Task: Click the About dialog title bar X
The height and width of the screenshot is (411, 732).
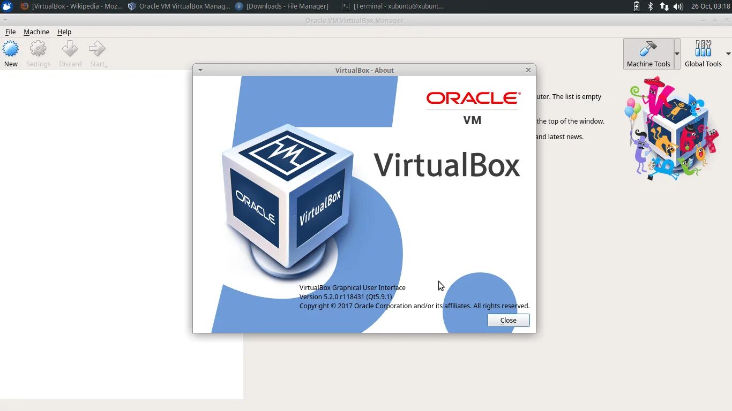Action: tap(528, 70)
